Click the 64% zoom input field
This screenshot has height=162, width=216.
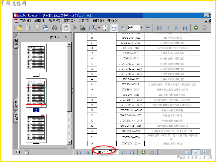click(x=133, y=28)
